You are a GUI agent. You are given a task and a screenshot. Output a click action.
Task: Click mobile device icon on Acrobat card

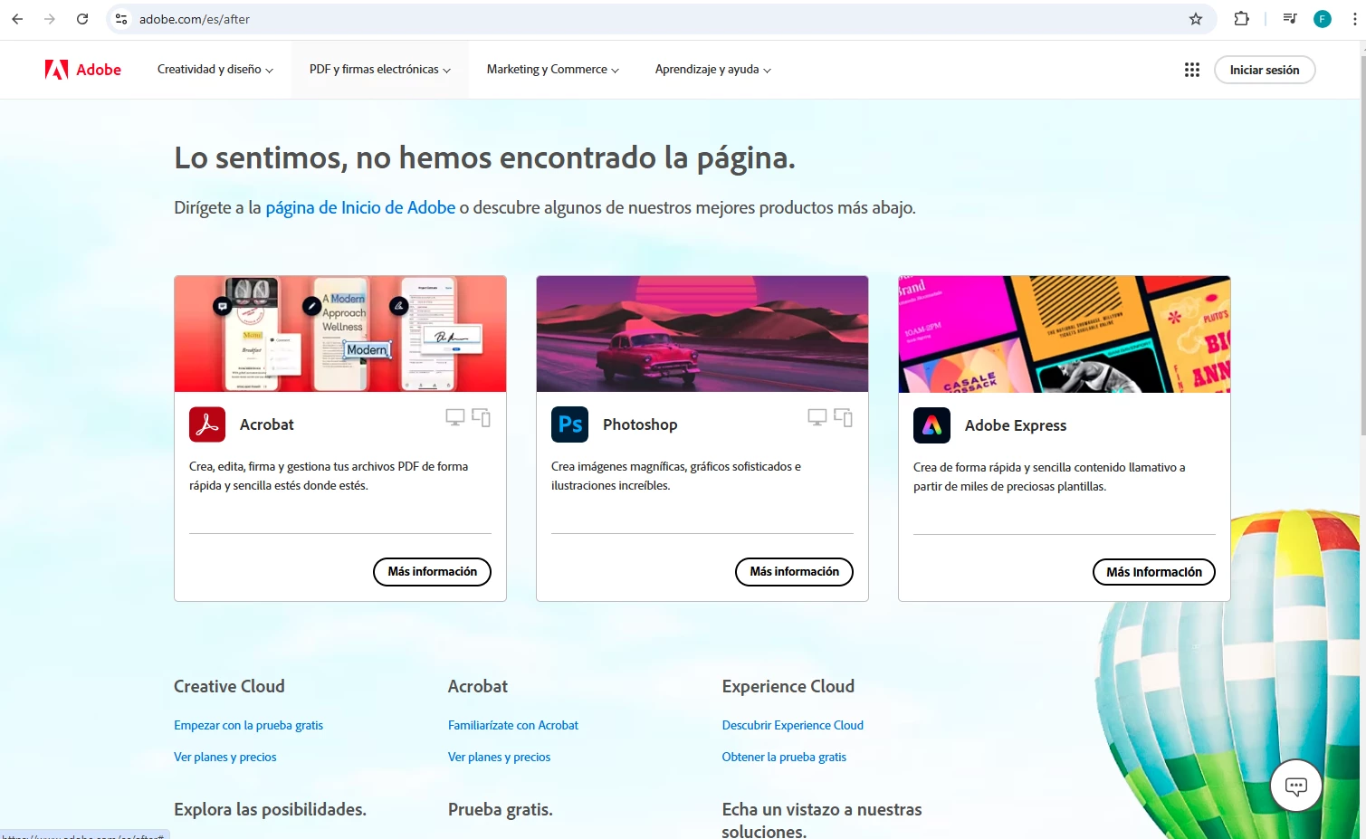click(x=482, y=417)
